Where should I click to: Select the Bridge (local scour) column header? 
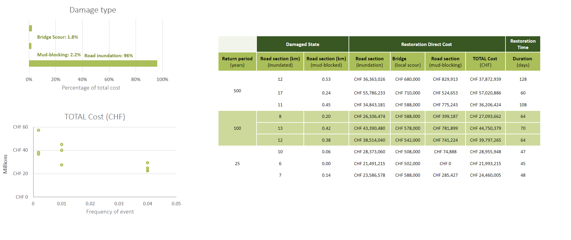407,62
